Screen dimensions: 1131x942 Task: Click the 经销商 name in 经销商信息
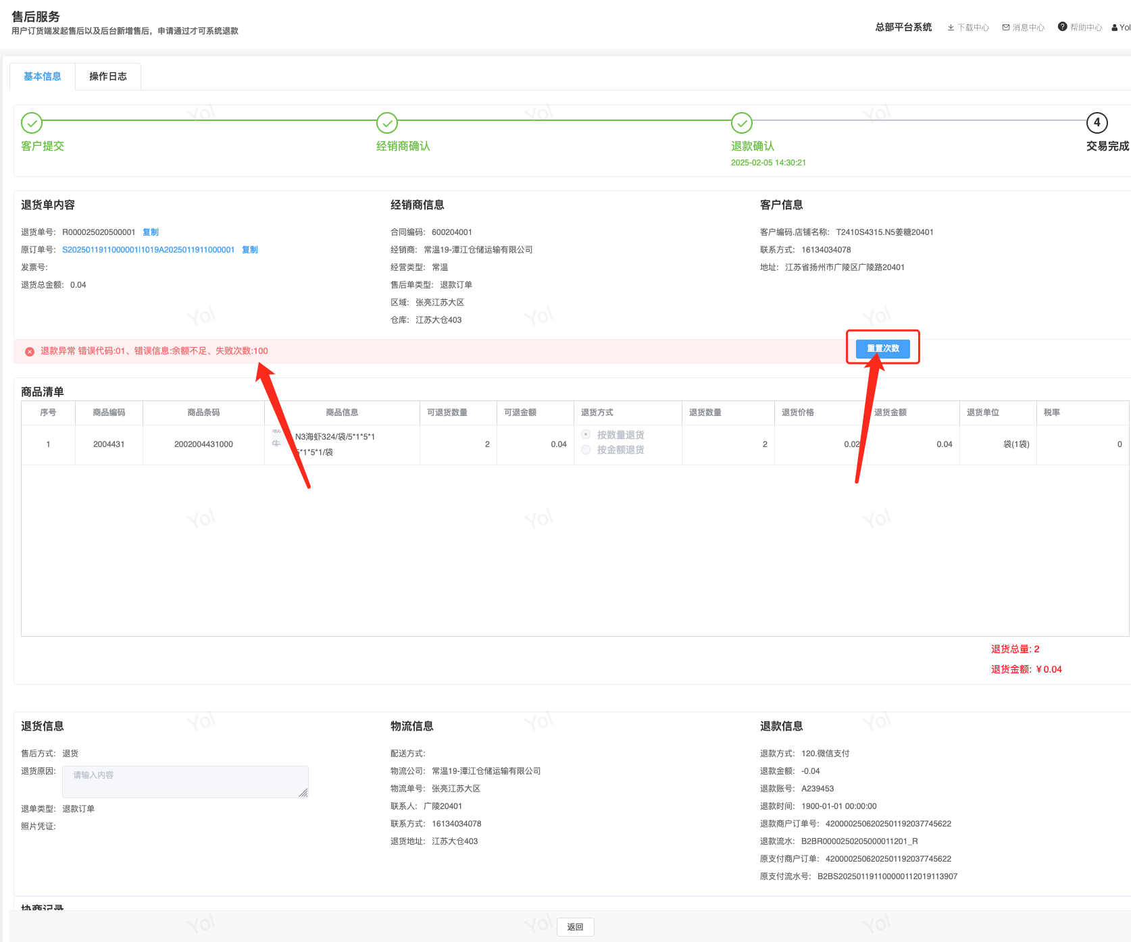tap(478, 250)
